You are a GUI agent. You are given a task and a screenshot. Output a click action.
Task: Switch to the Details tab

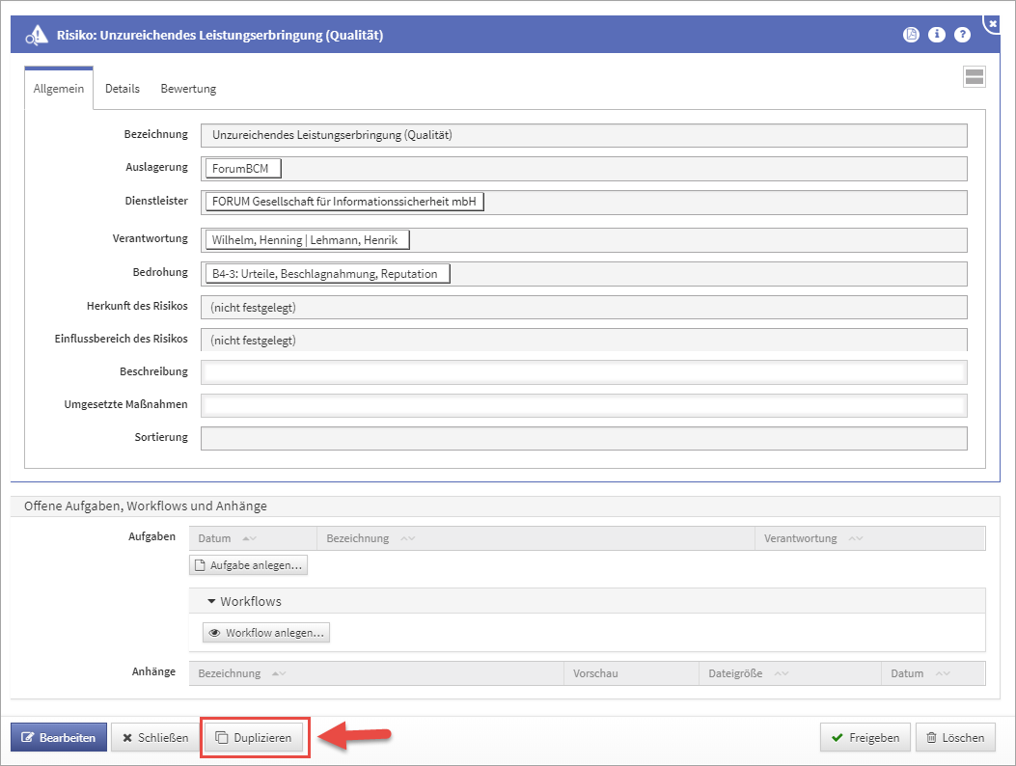tap(123, 89)
